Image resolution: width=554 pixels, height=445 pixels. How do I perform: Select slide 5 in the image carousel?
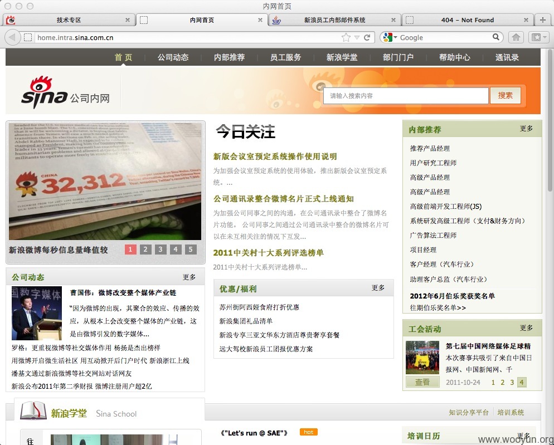(191, 250)
